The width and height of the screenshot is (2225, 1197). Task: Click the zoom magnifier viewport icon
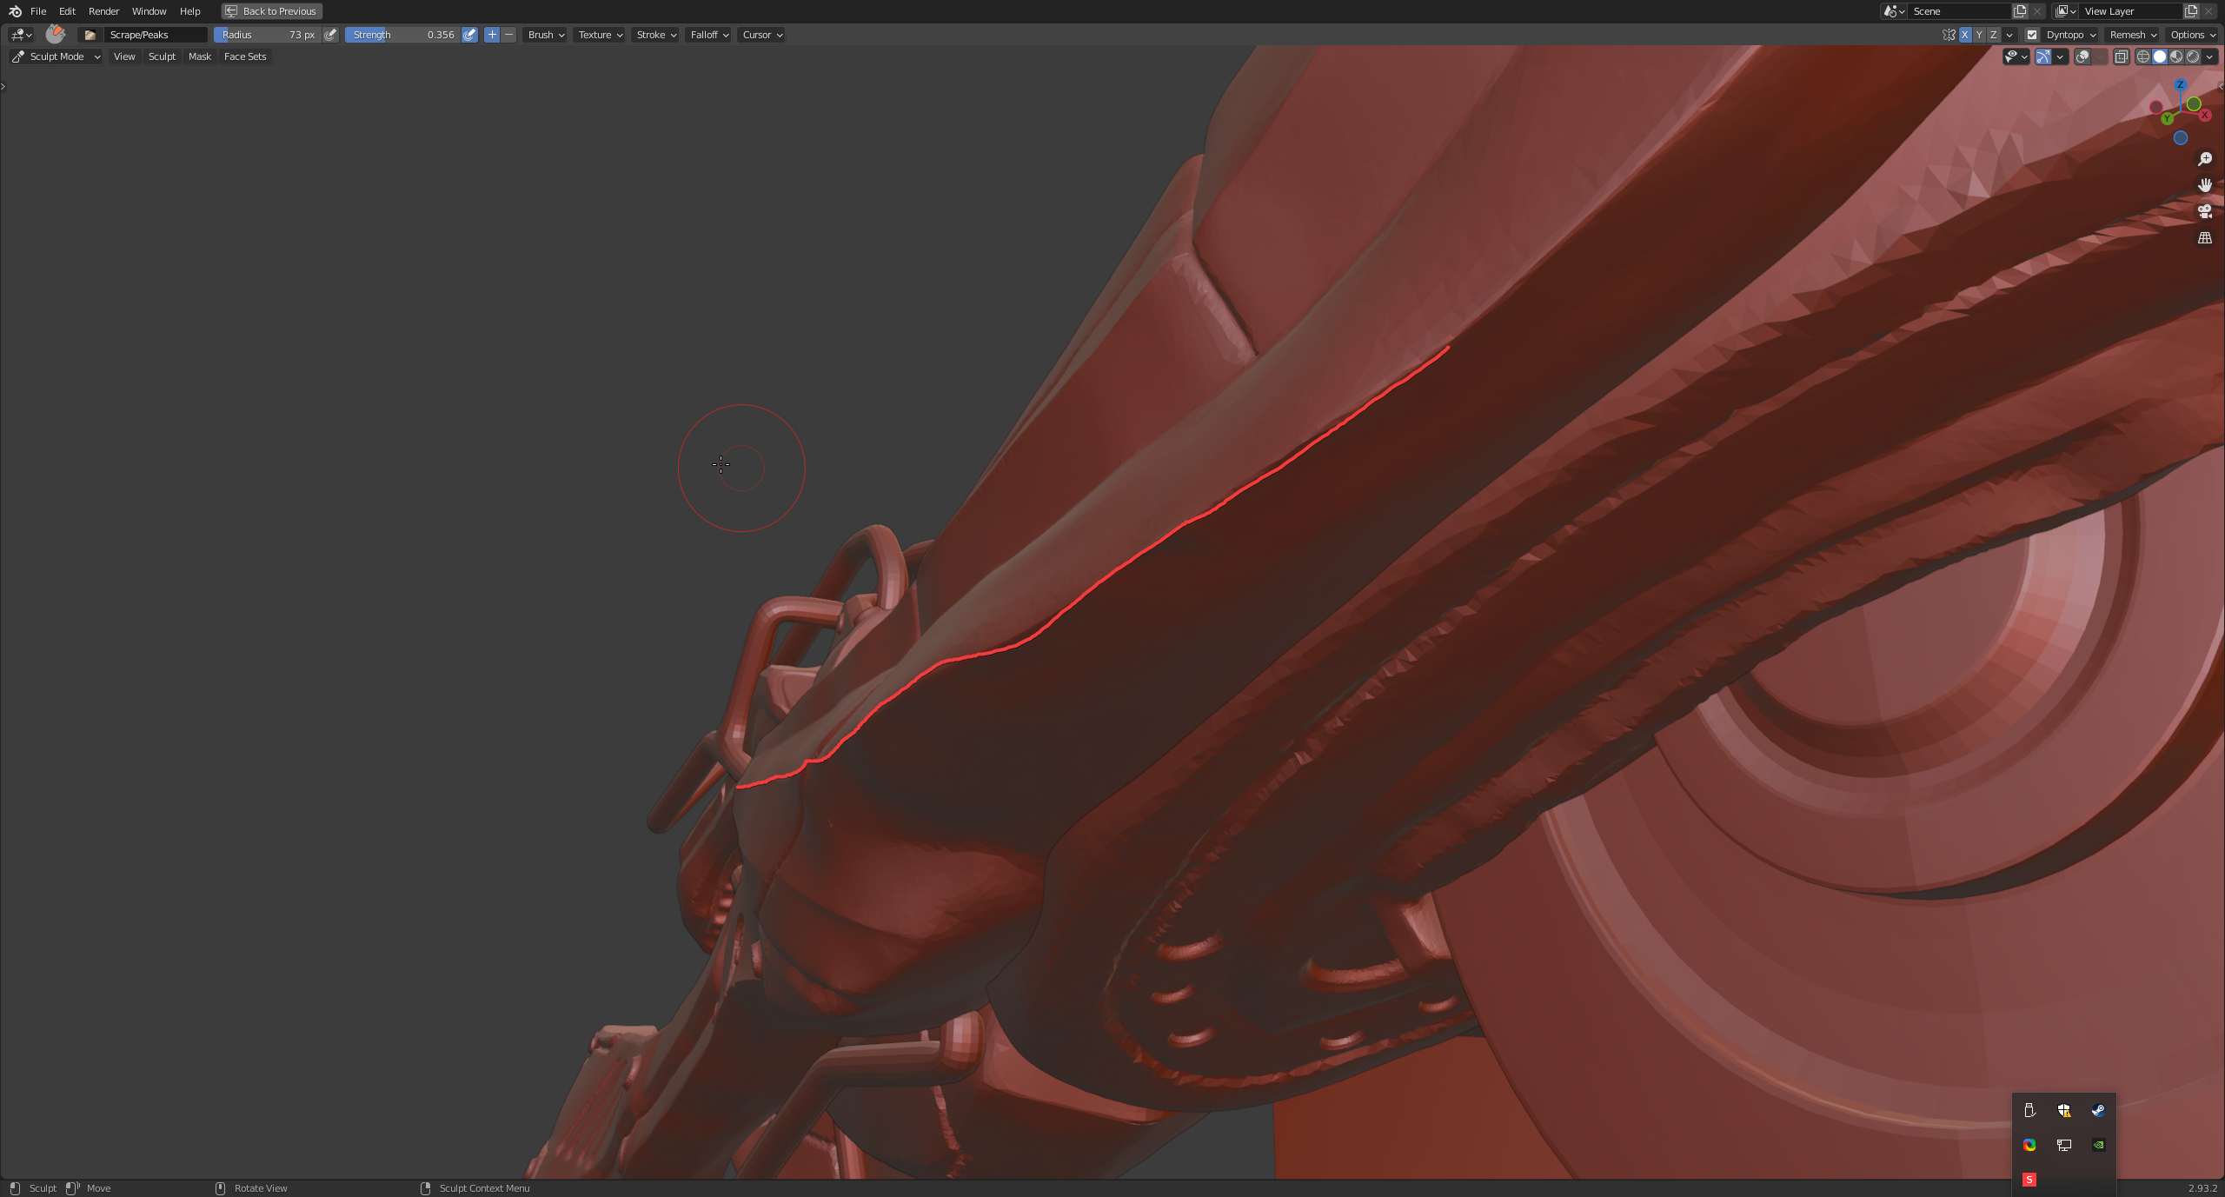(2205, 159)
